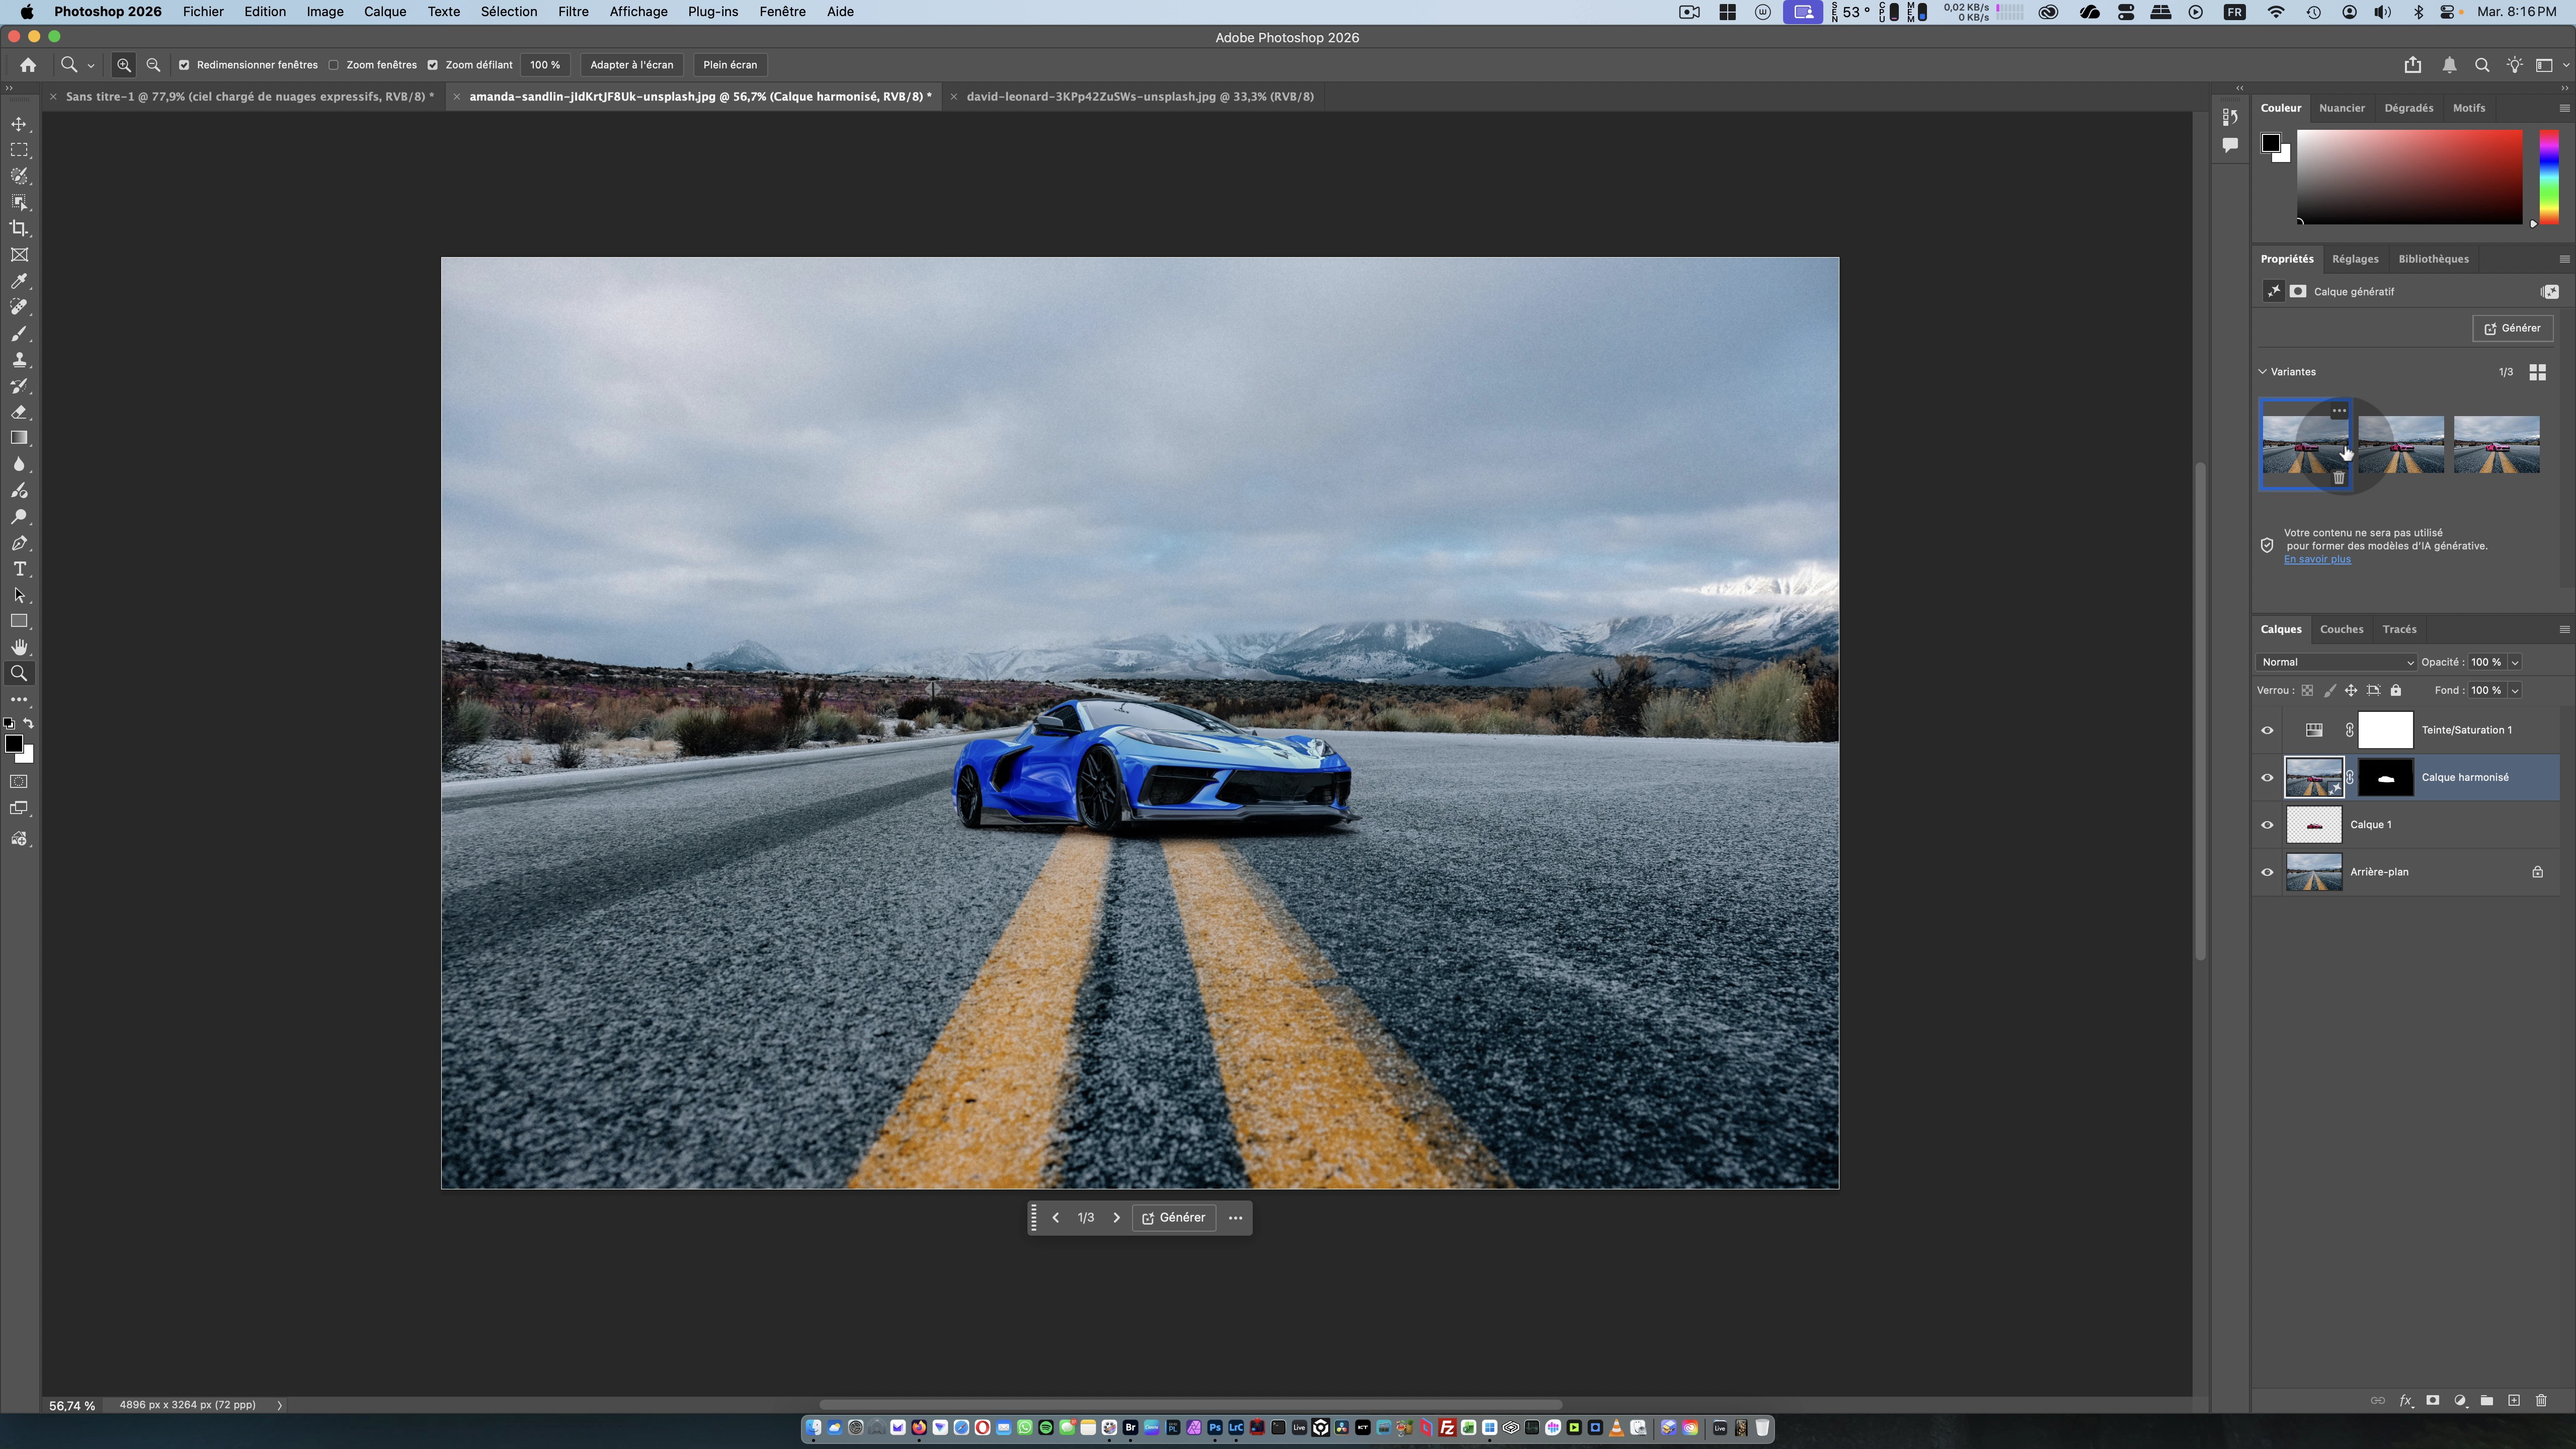The width and height of the screenshot is (2576, 1449).
Task: Enable the Zoom fenêtres checkbox
Action: 334,65
